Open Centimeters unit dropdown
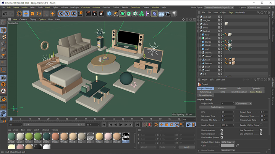Viewport: 275px width, 154px height. tap(244, 103)
